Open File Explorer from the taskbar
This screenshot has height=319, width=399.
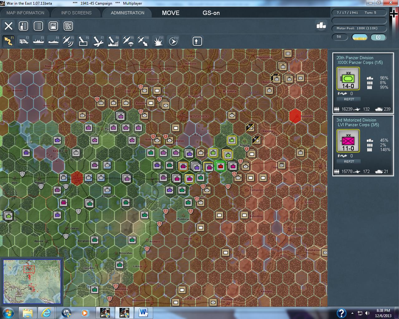click(x=28, y=312)
